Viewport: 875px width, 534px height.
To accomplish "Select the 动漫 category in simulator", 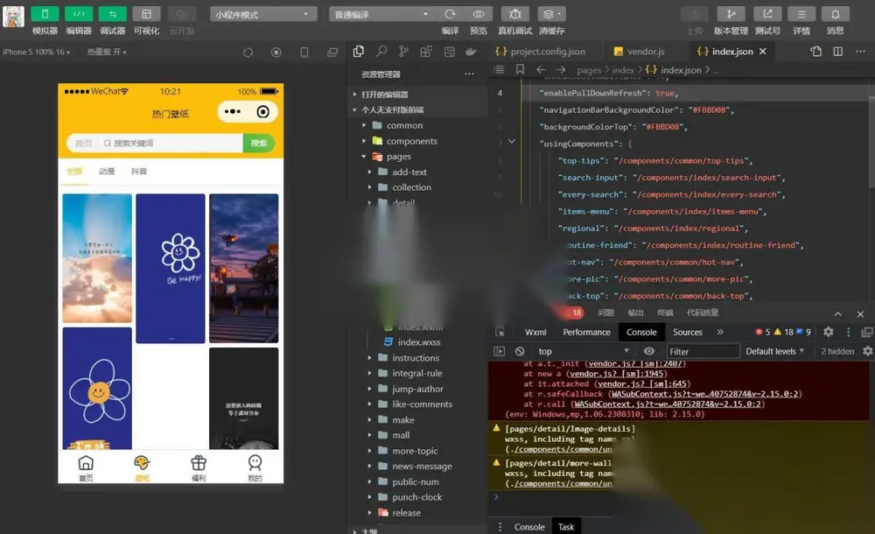I will coord(107,172).
